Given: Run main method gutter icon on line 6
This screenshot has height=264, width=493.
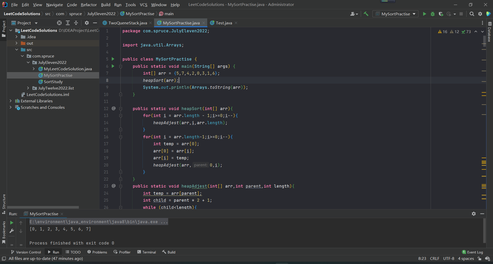Looking at the screenshot, I should pos(113,66).
